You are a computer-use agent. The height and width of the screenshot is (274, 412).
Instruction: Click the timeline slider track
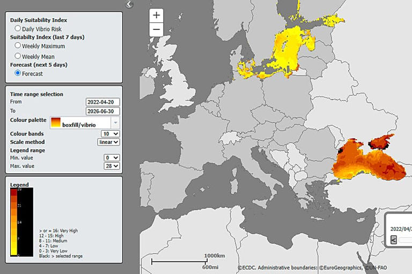(x=405, y=240)
